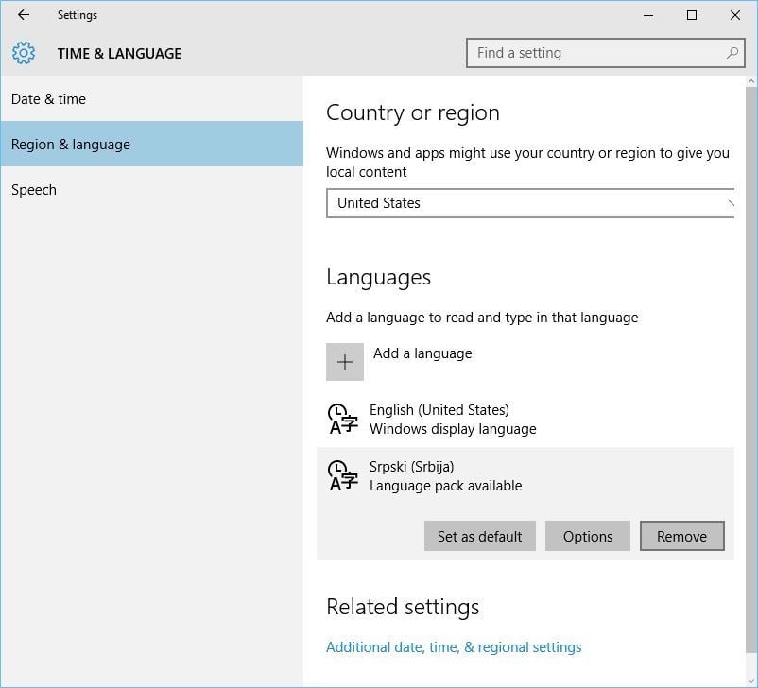Screen dimensions: 758x688
Task: Click Srpski (Srbija) language name
Action: (412, 467)
